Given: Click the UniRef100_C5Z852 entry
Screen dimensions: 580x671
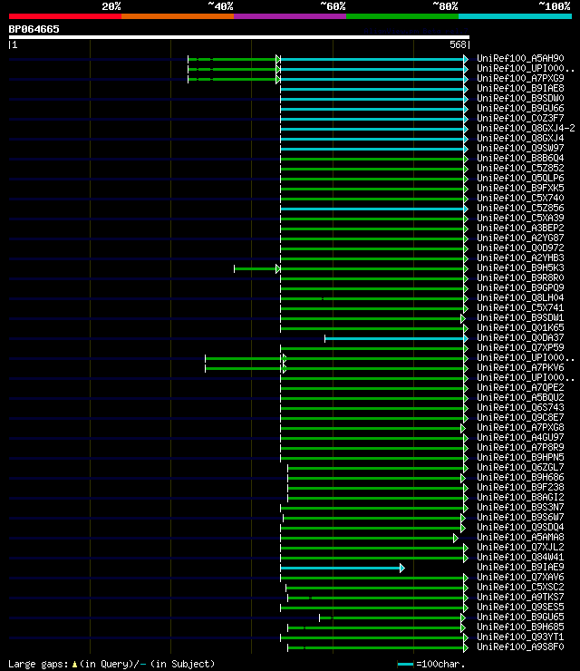Looking at the screenshot, I should click(520, 168).
